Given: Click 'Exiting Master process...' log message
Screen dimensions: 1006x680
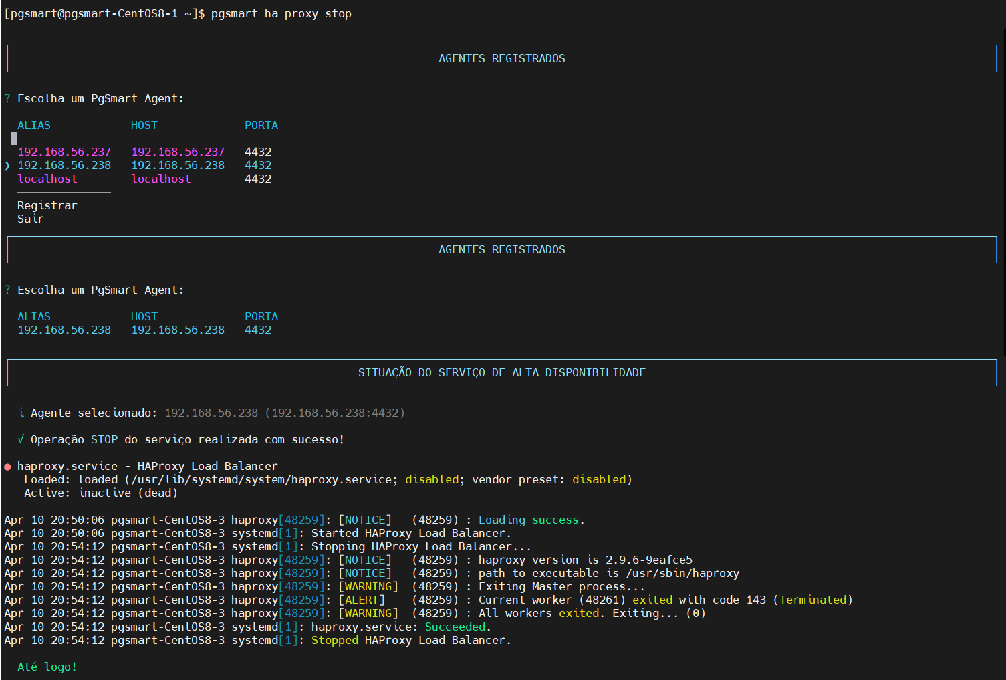Looking at the screenshot, I should [562, 586].
